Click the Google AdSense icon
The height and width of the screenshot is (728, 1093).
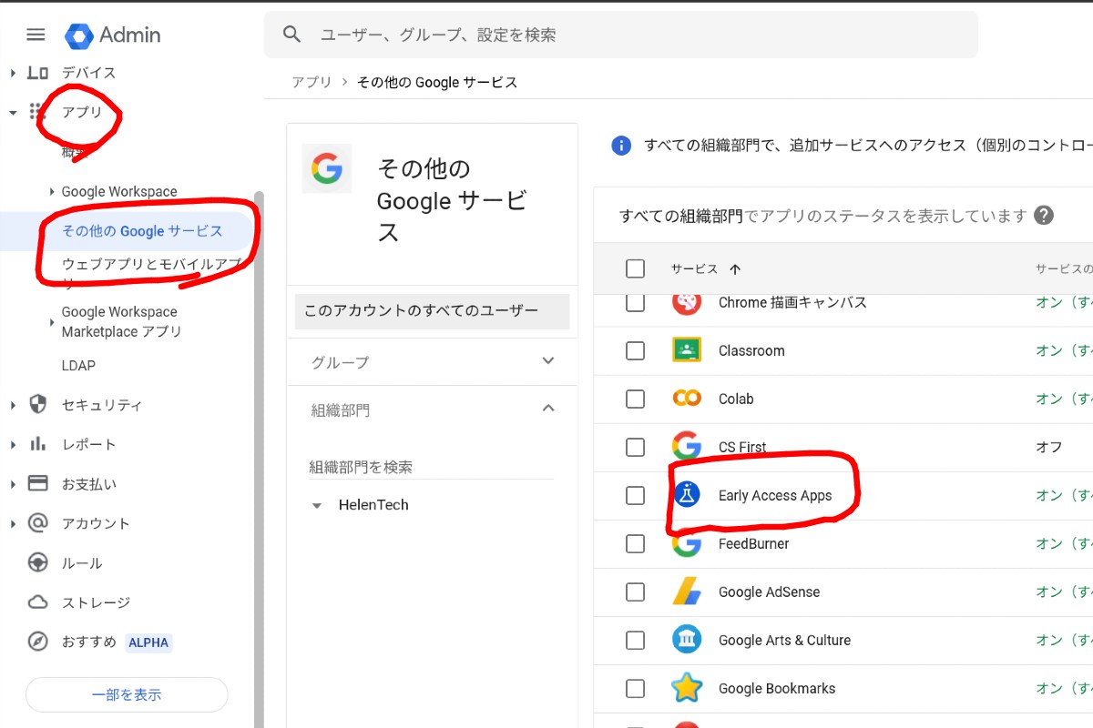click(x=686, y=591)
